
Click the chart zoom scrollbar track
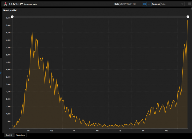point(100,17)
